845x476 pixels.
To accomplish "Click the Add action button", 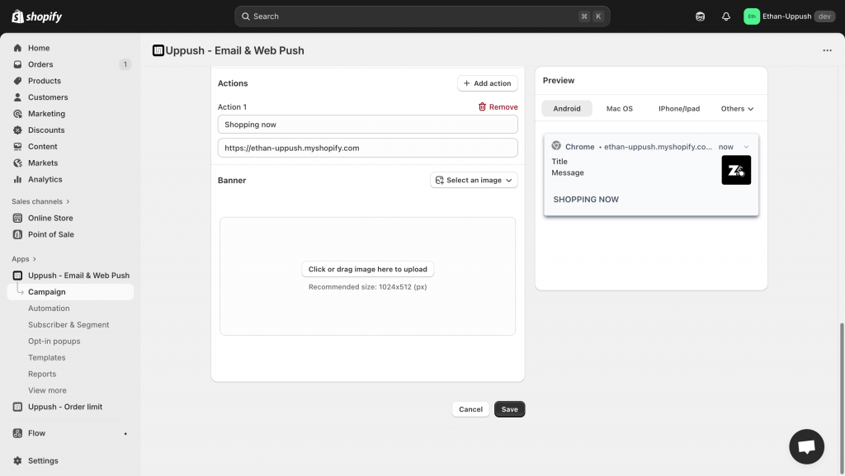I will pyautogui.click(x=487, y=83).
